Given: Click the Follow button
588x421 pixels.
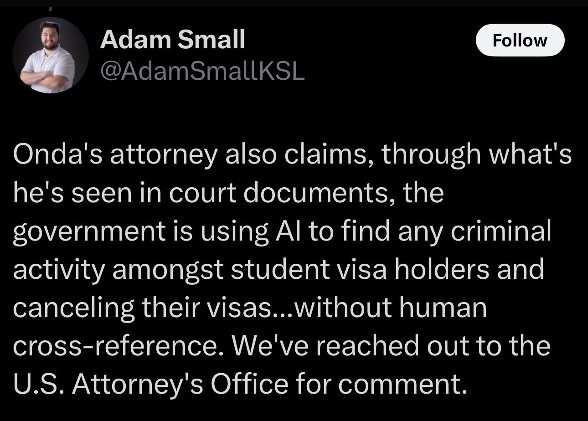Looking at the screenshot, I should (520, 40).
